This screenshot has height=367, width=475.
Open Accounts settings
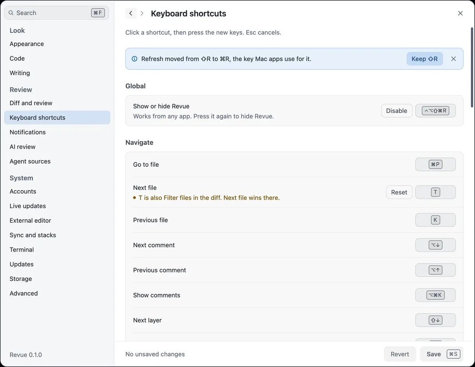click(x=57, y=191)
